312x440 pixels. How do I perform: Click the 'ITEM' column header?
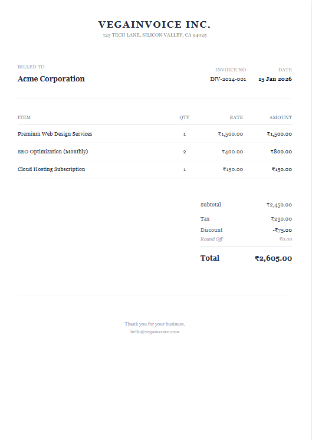click(x=24, y=117)
